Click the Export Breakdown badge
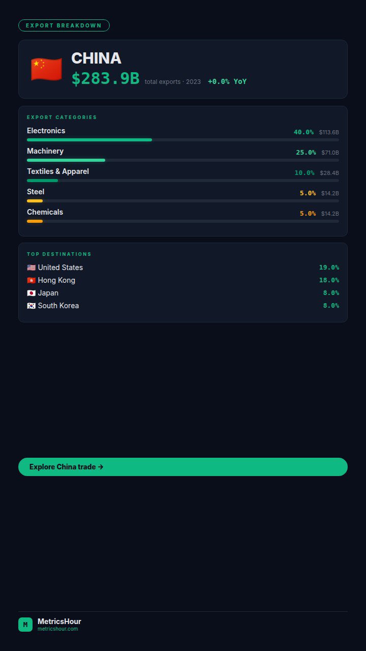Image resolution: width=366 pixels, height=651 pixels. (64, 25)
